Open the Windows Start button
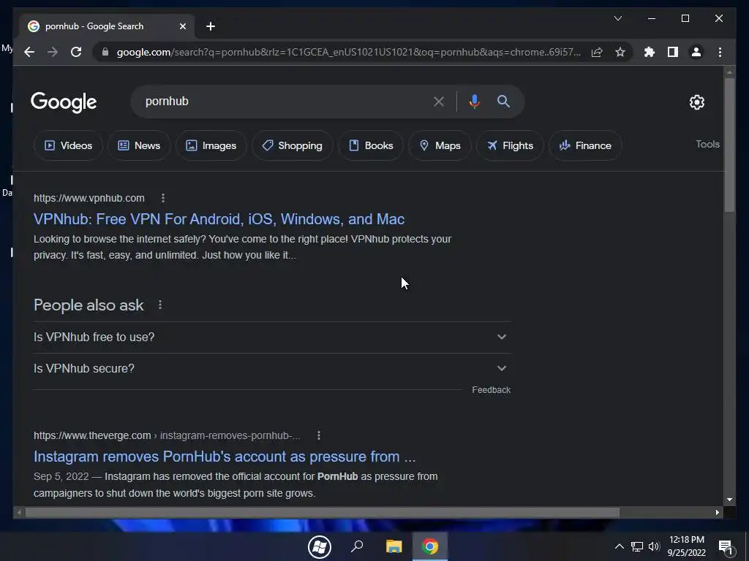This screenshot has width=749, height=561. point(320,546)
